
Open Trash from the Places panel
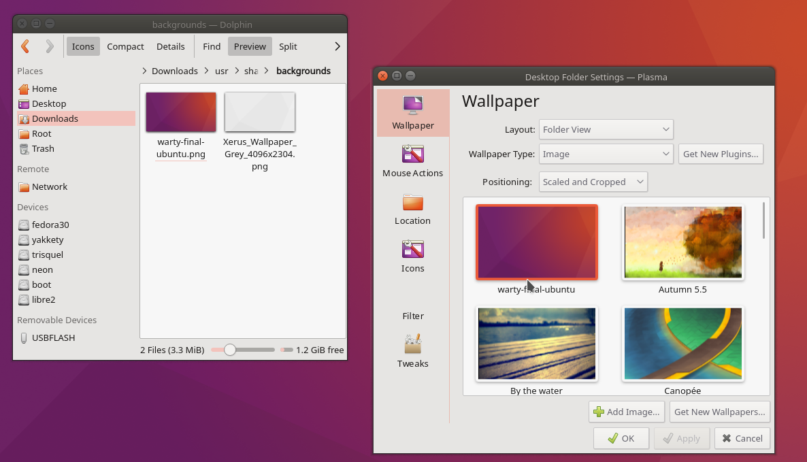[x=42, y=148]
